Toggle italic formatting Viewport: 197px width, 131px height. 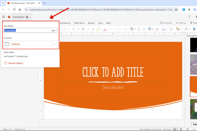(x=88, y=29)
